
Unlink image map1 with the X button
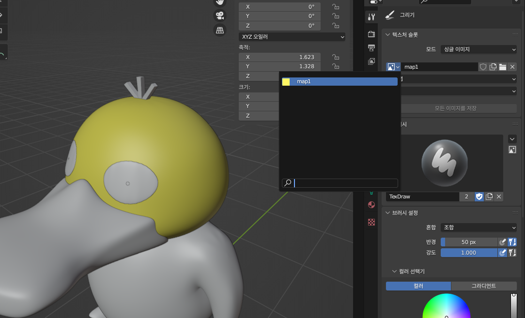[512, 67]
